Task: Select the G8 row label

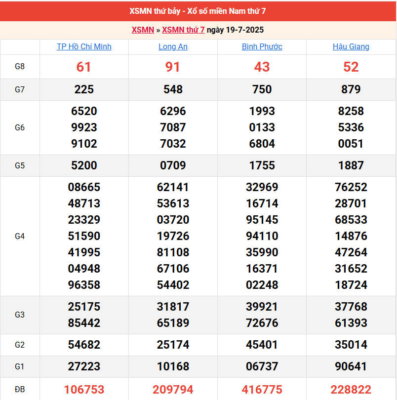Action: click(20, 67)
